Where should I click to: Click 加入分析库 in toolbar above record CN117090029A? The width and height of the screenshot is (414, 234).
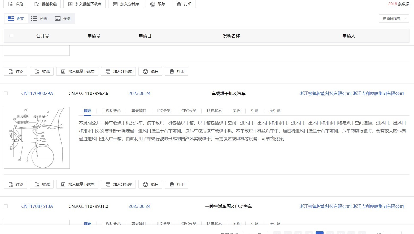point(118,71)
